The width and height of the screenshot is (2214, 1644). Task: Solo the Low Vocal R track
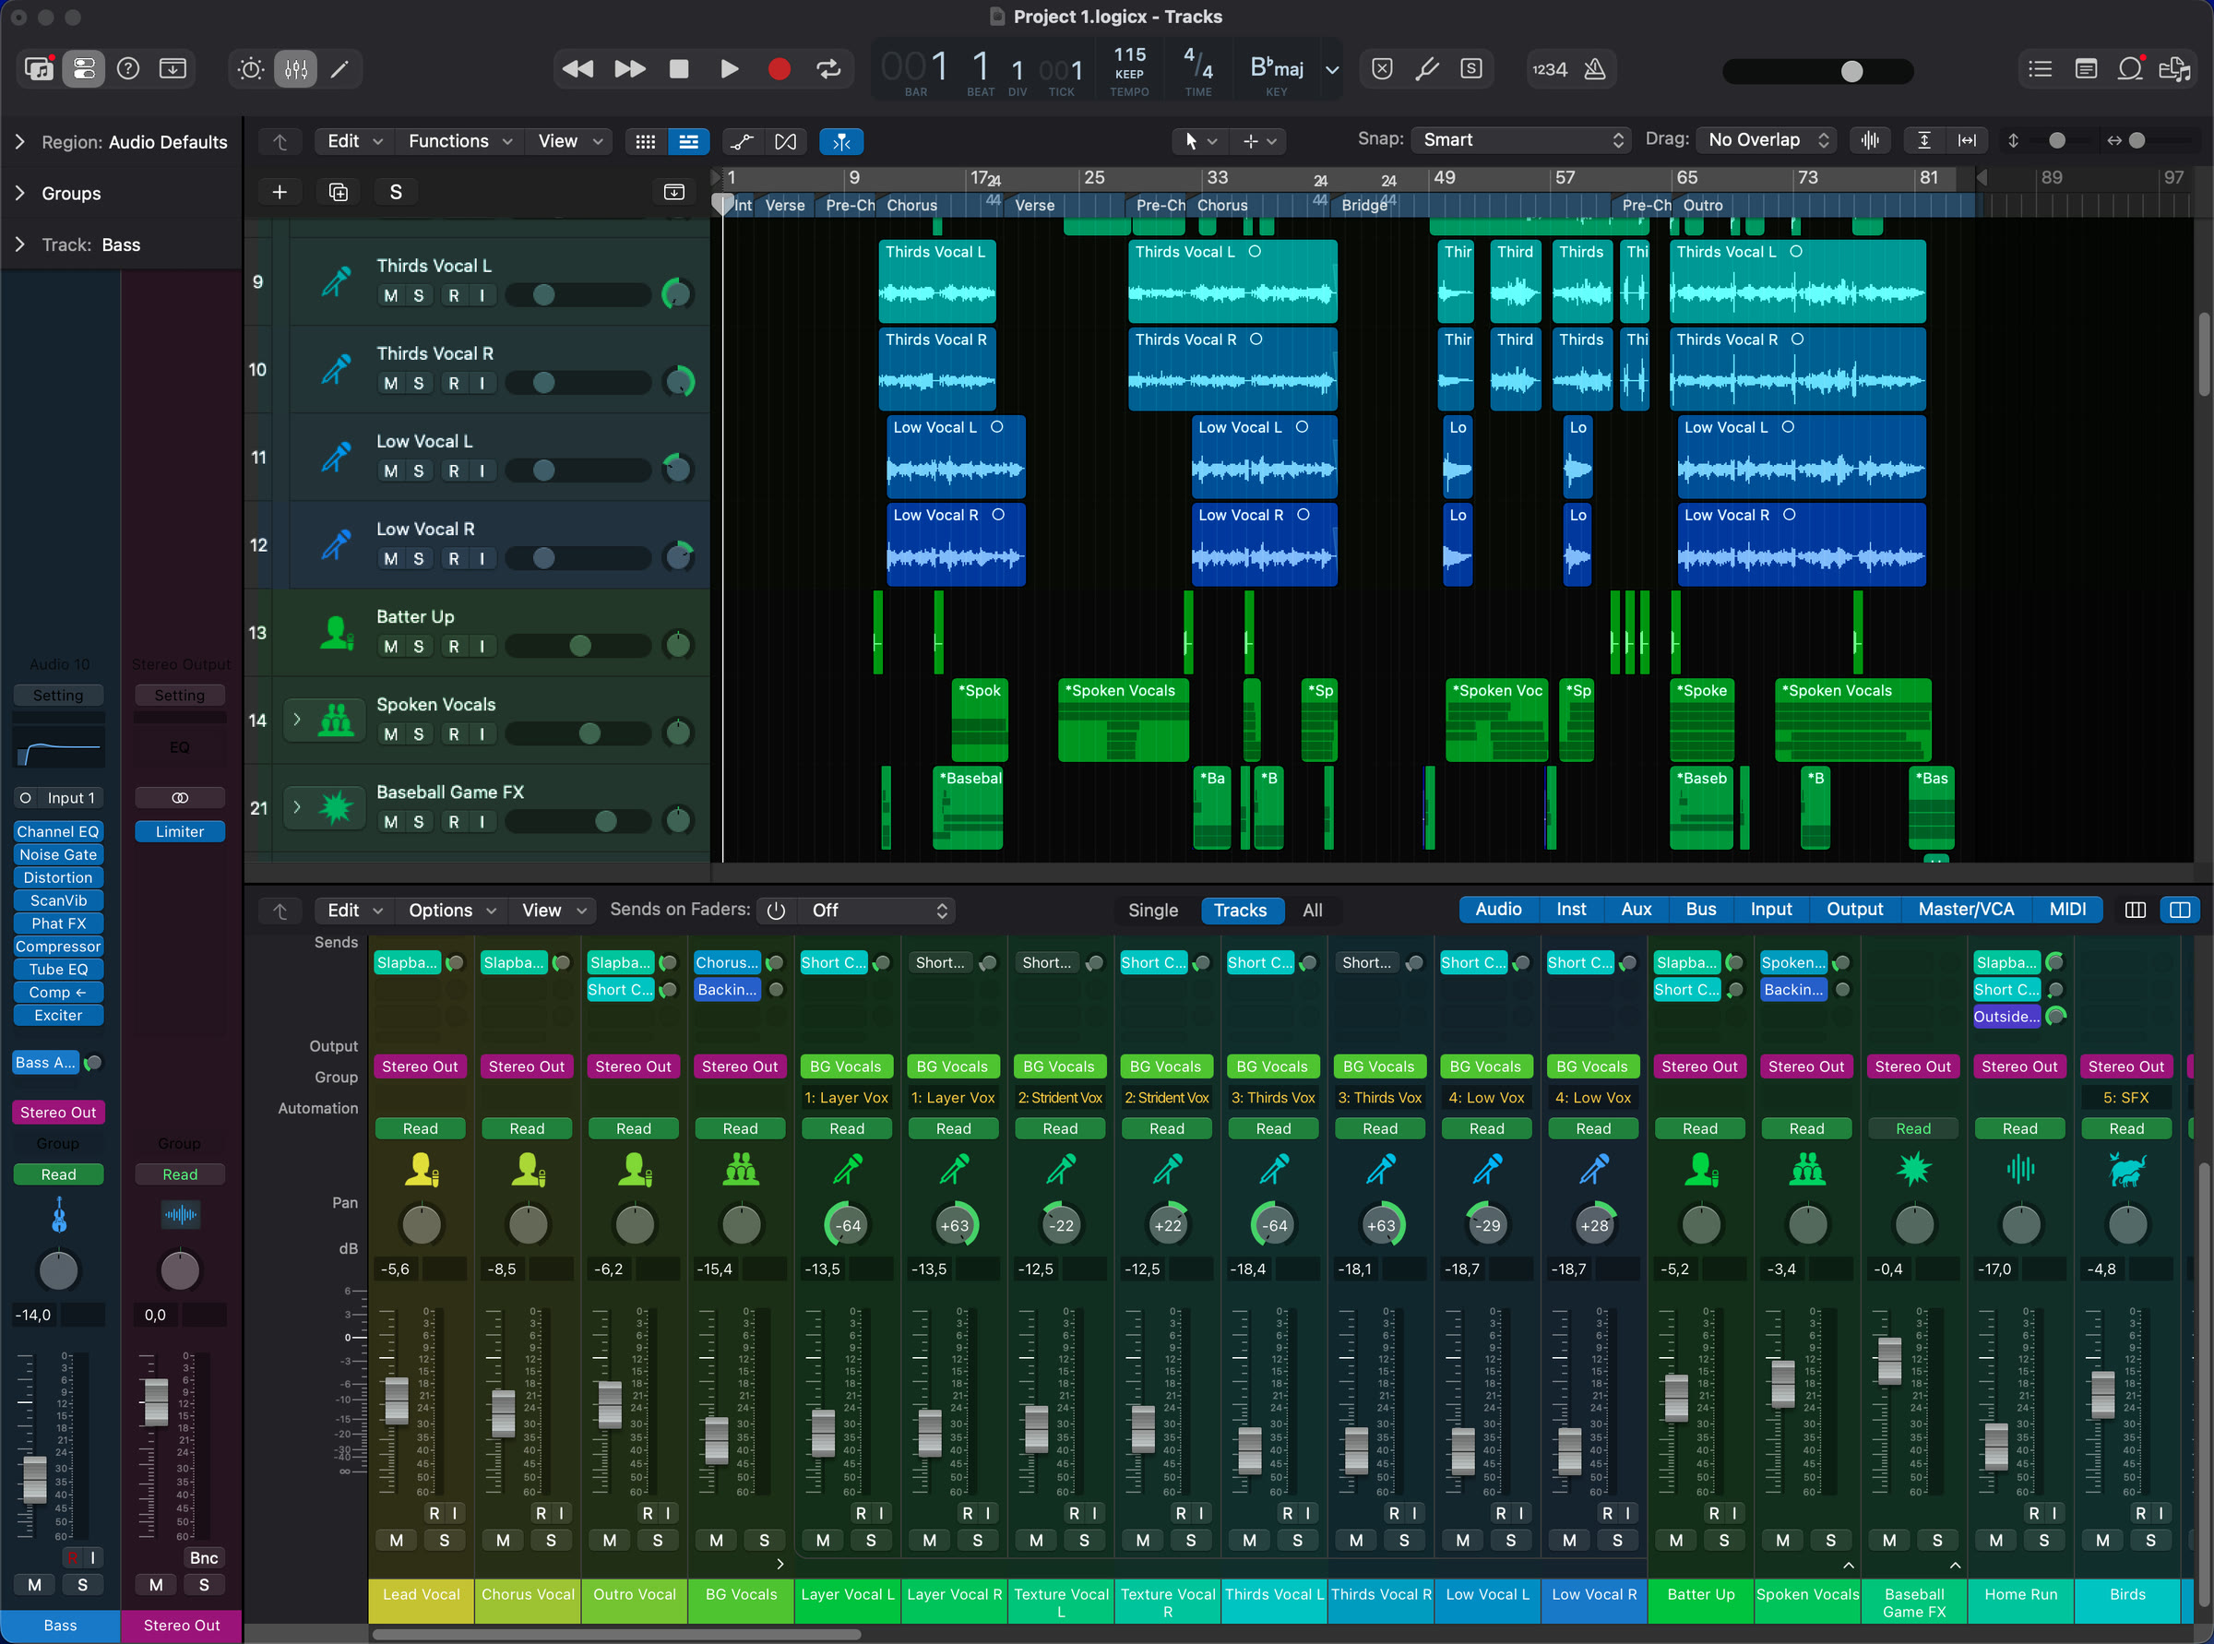pos(419,559)
